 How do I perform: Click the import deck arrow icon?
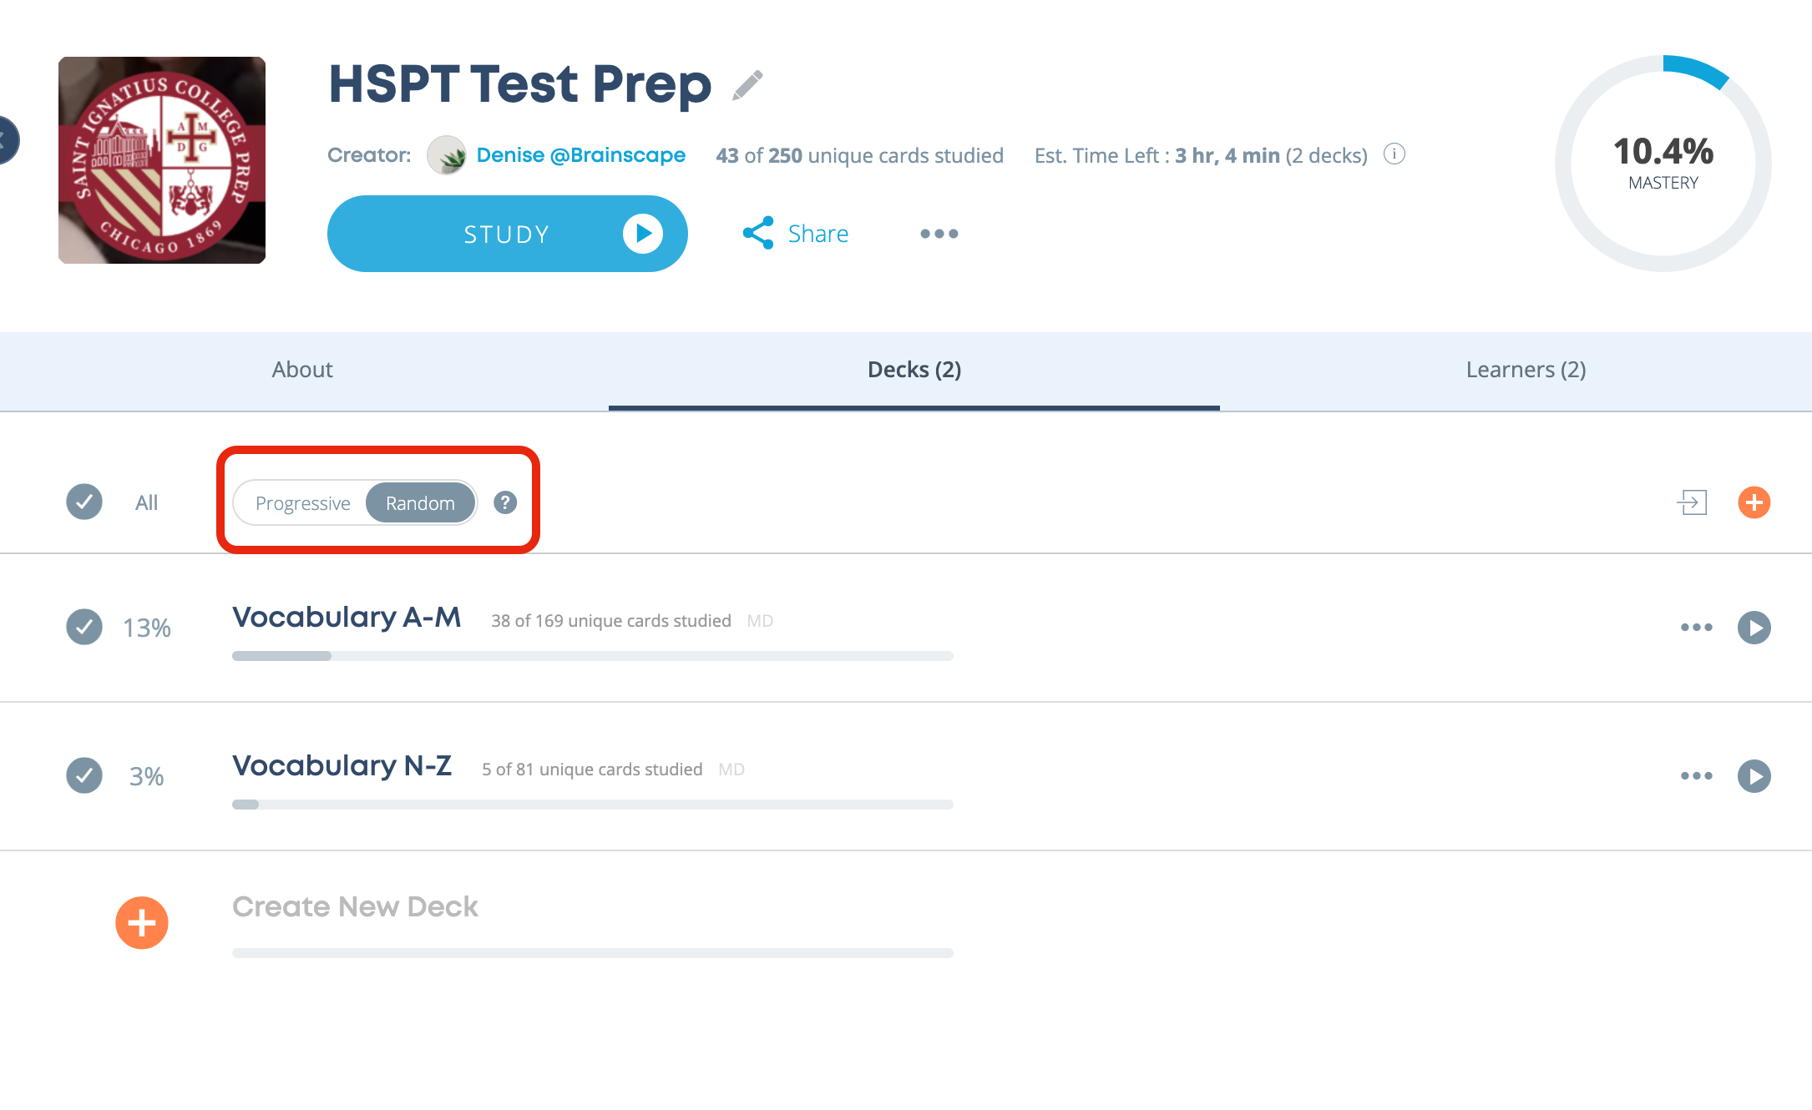[1692, 502]
